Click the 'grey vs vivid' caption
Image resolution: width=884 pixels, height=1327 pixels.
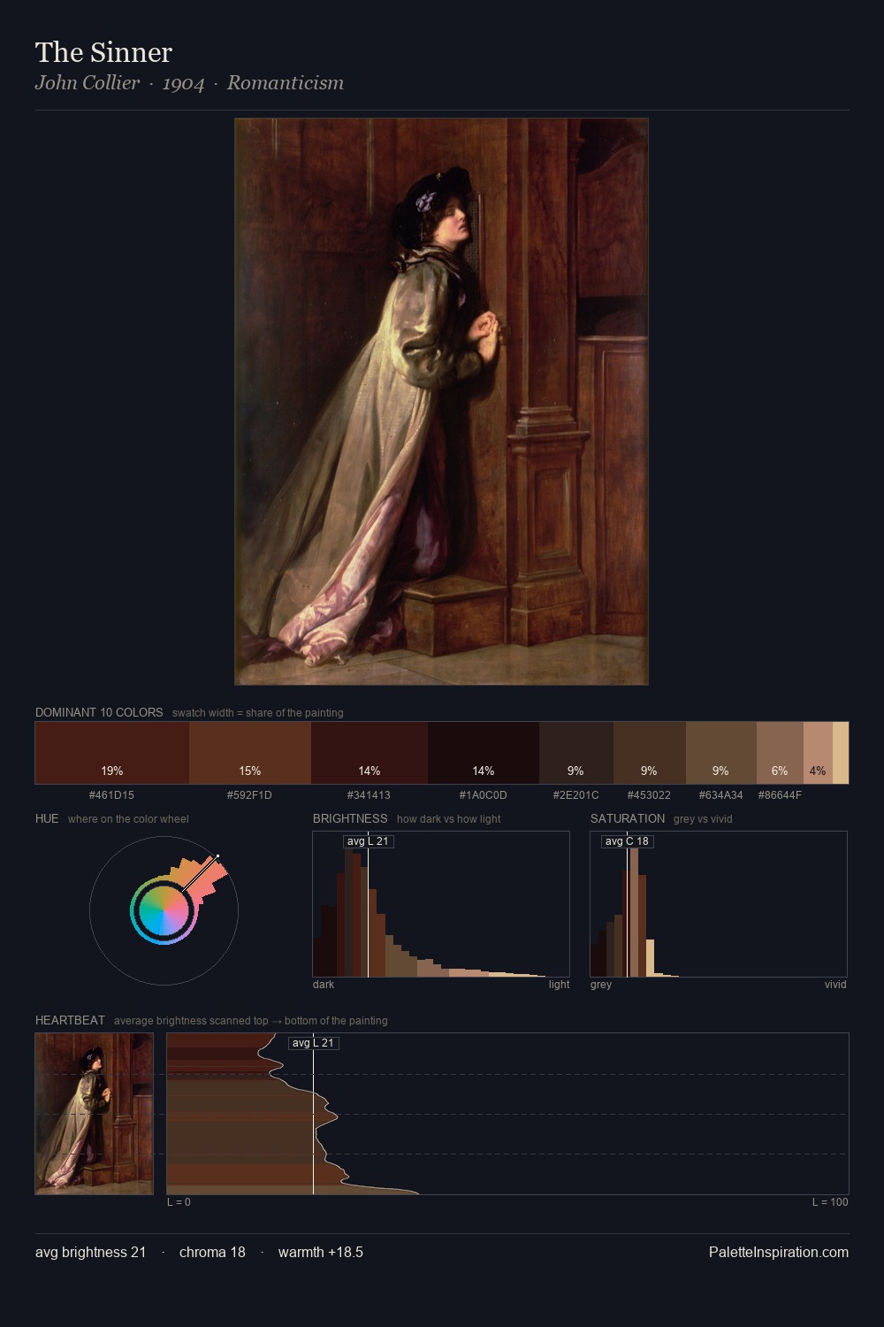pos(703,819)
